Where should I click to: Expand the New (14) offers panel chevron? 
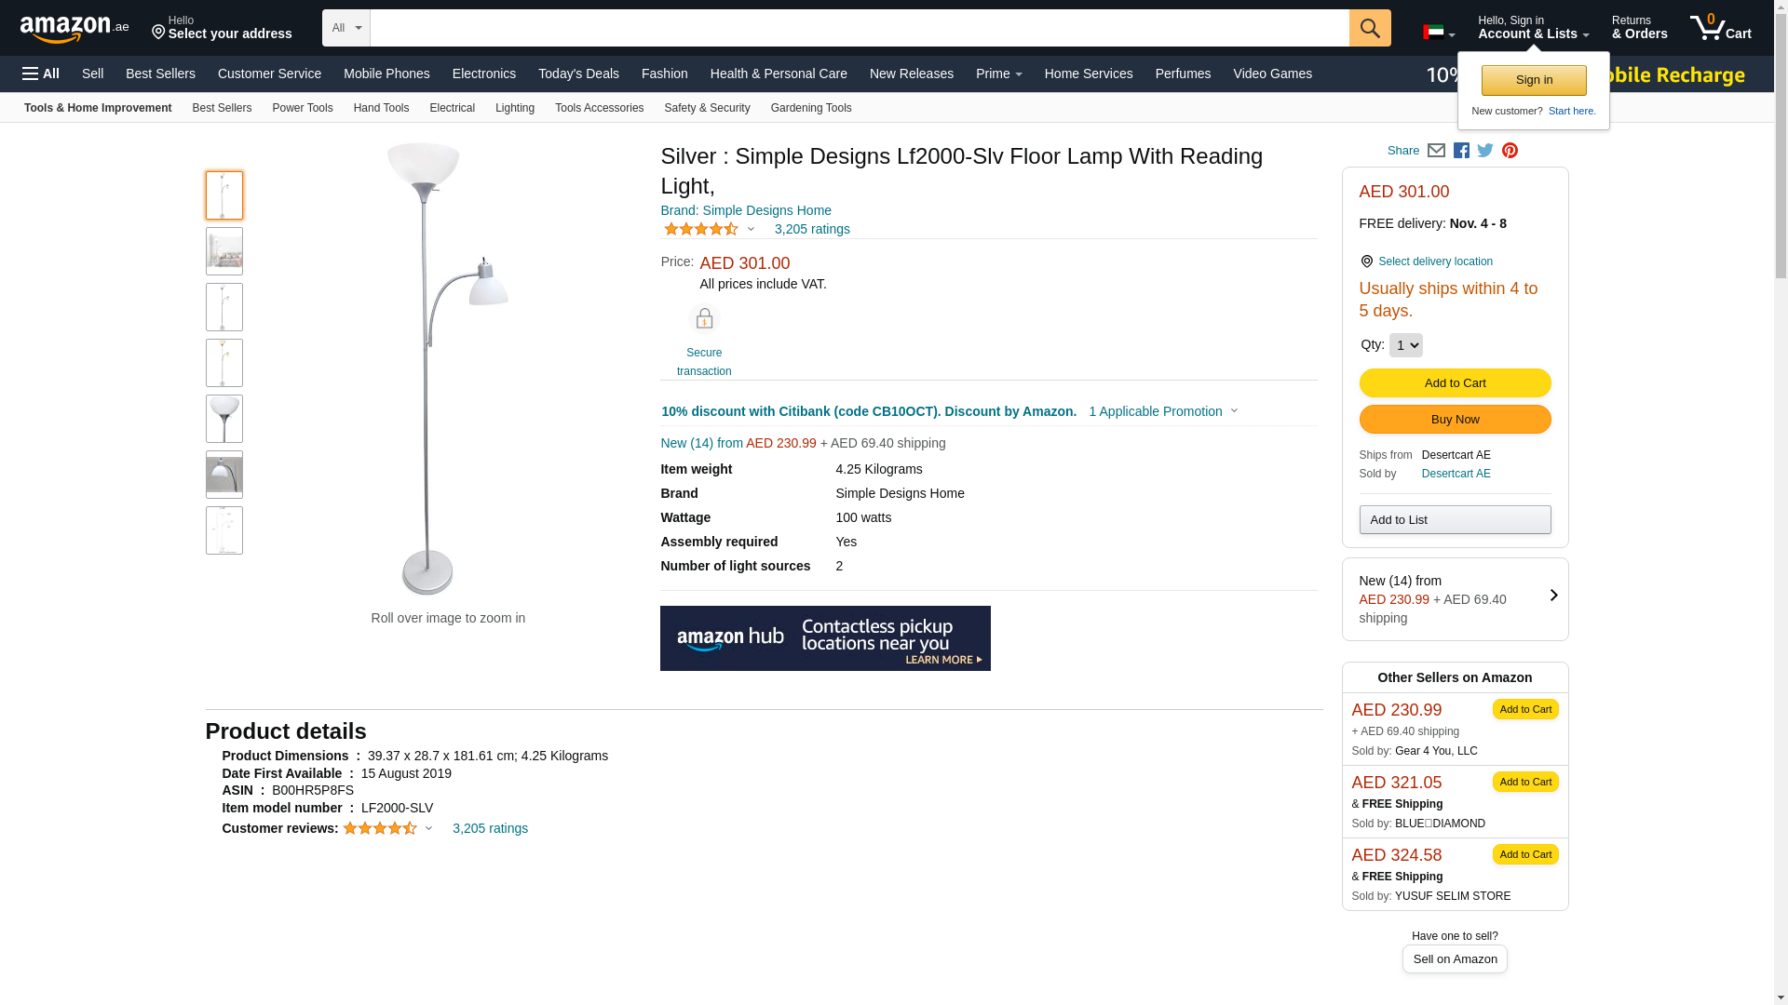pyautogui.click(x=1553, y=596)
